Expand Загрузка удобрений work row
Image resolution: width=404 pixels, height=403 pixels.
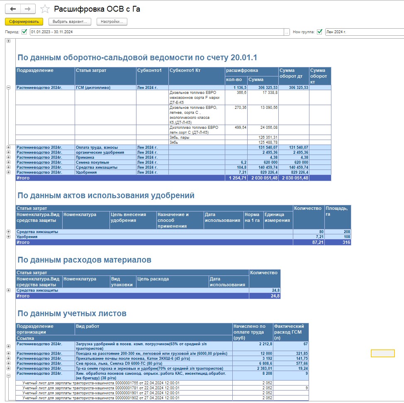tap(8, 346)
